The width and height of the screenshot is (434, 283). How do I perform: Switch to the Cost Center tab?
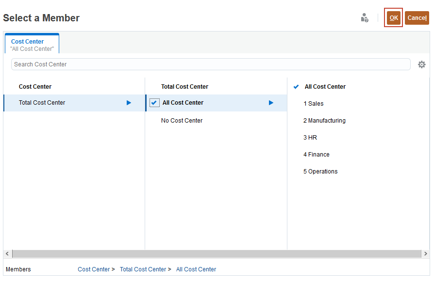tap(32, 45)
